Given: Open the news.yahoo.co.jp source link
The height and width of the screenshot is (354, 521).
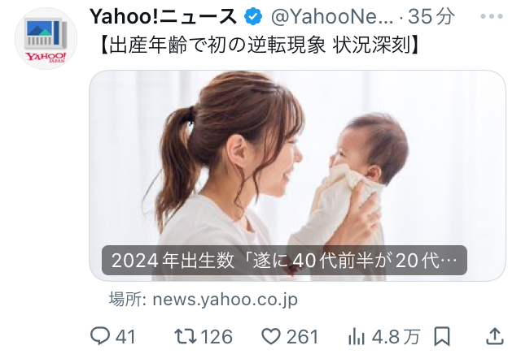Looking at the screenshot, I should (203, 300).
